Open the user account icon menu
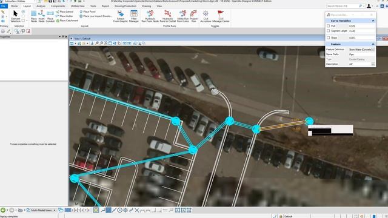Viewport: 388px width, 218px height. pyautogui.click(x=369, y=6)
